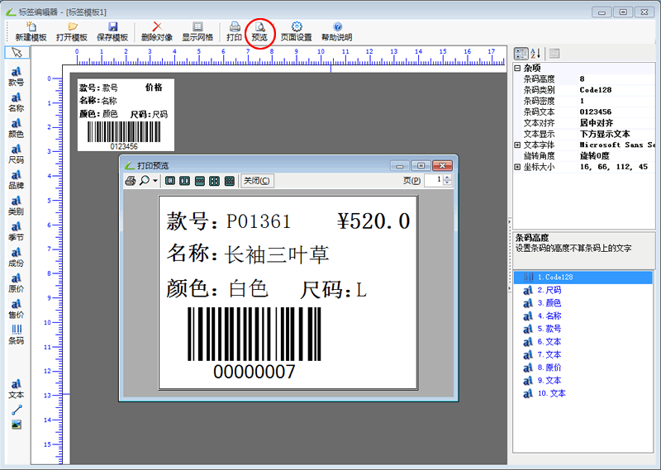Screen dimensions: 661x470
Task: Close the 打印预览 window
Action: coord(442,166)
